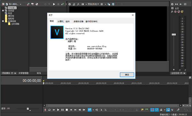The width and height of the screenshot is (192, 116).
Task: Switch to 著作权和专利 tab
Action: pyautogui.click(x=92, y=21)
